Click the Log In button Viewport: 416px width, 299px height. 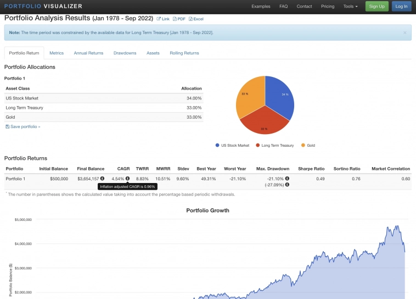[x=401, y=7]
